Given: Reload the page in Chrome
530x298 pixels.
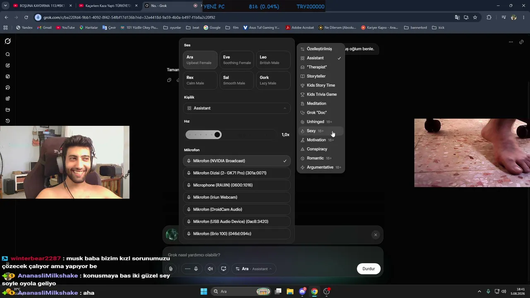Looking at the screenshot, I should tap(26, 17).
